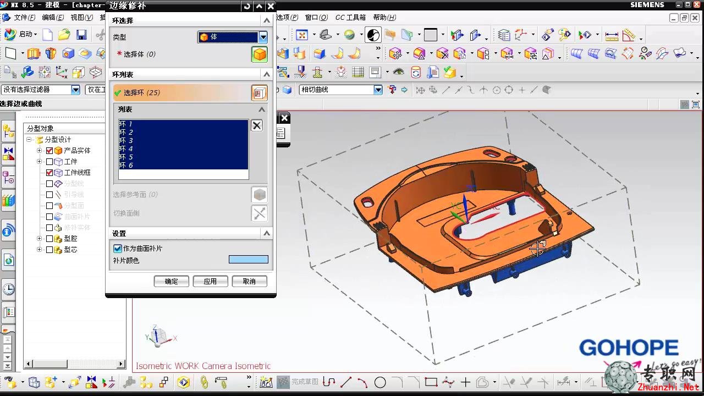Click the select body cube icon in dialog
This screenshot has width=704, height=396.
click(x=259, y=54)
